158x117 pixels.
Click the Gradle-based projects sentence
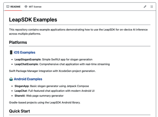point(45,102)
